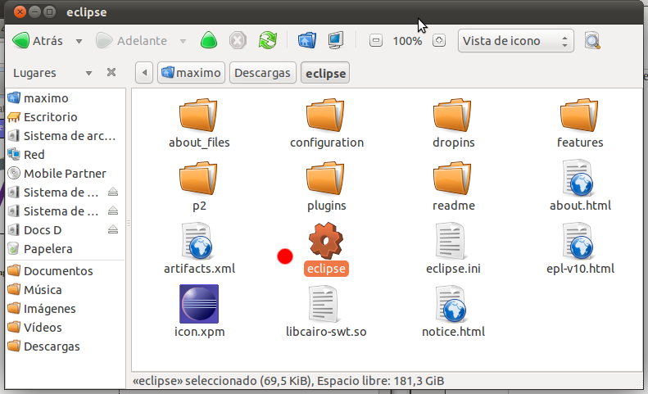Select the epl-v10.html file

tap(579, 248)
